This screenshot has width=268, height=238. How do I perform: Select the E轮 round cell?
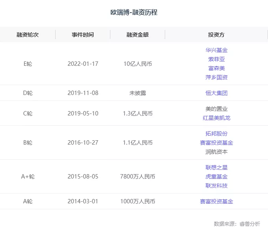(x=28, y=64)
